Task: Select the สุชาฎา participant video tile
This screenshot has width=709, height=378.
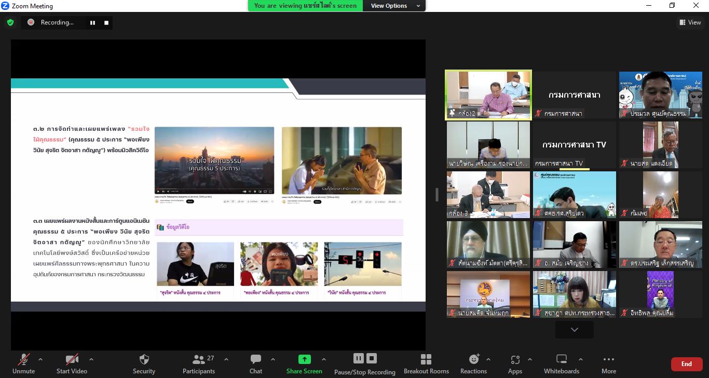Action: coord(574,294)
